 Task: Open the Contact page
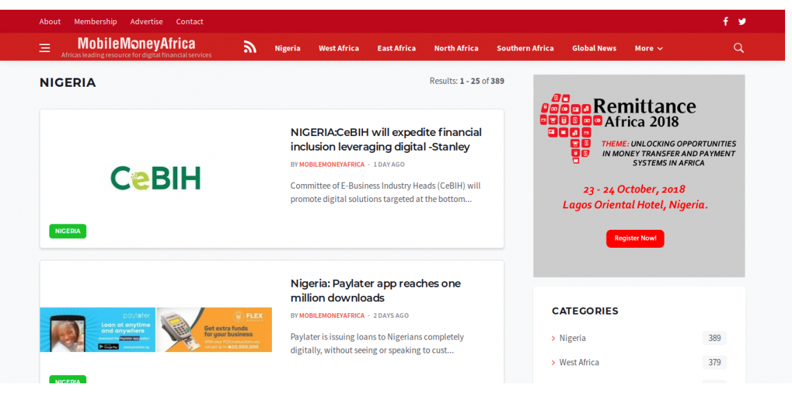[x=189, y=22]
